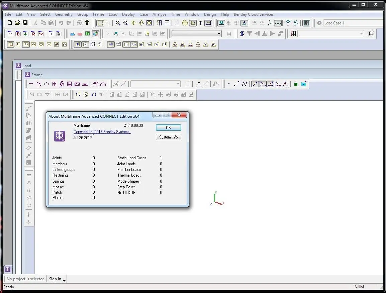This screenshot has width=386, height=293.
Task: Click the Zoom In magnifier icon
Action: pyautogui.click(x=118, y=23)
